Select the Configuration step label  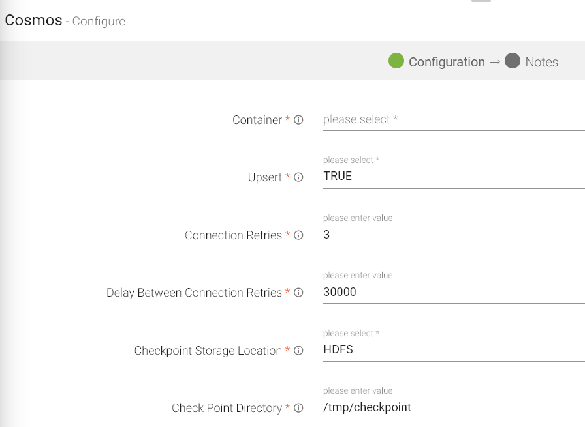[447, 63]
